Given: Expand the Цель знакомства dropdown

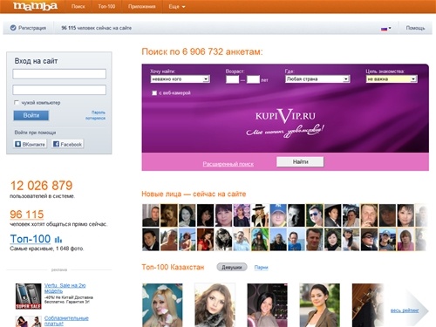Looking at the screenshot, I should click(392, 79).
